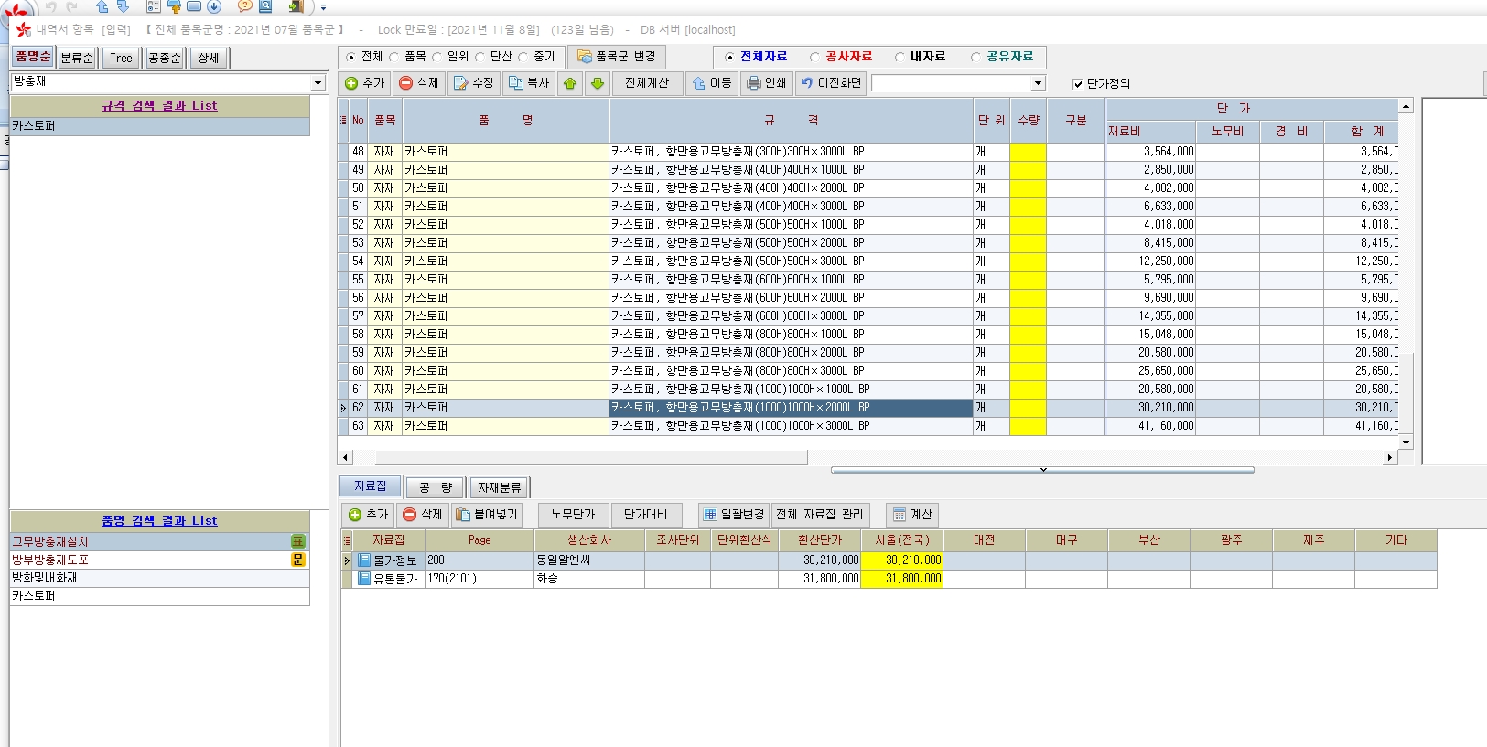Open the 방충재 search dropdown
This screenshot has width=1487, height=747.
point(318,82)
